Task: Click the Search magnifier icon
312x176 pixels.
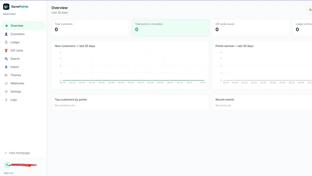Action: click(6, 59)
